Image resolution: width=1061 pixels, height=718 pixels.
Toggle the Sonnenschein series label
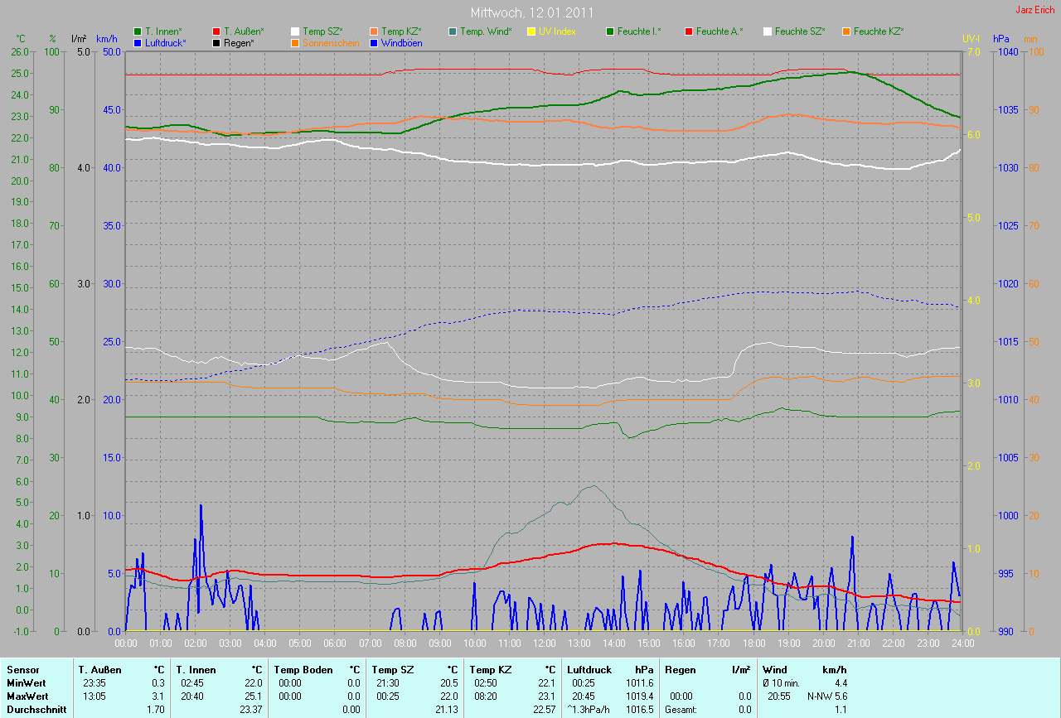coord(331,42)
